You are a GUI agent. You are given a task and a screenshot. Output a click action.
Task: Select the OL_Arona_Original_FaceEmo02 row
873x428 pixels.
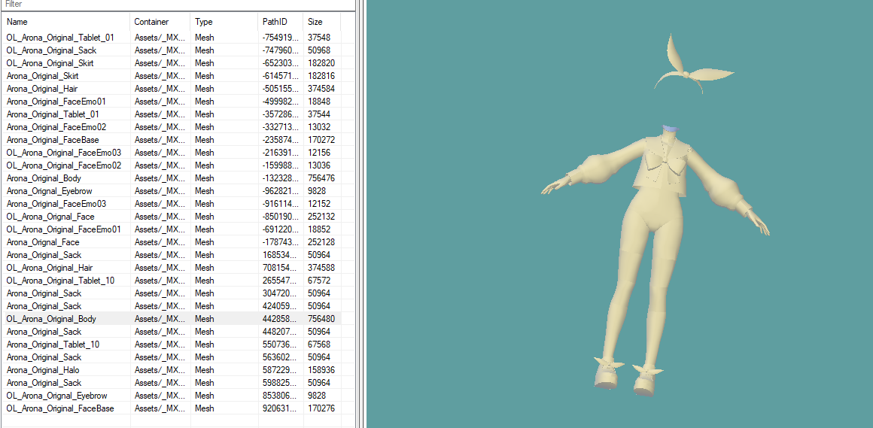tap(172, 165)
